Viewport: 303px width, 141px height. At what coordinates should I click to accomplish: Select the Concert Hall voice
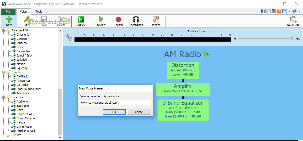(24, 114)
